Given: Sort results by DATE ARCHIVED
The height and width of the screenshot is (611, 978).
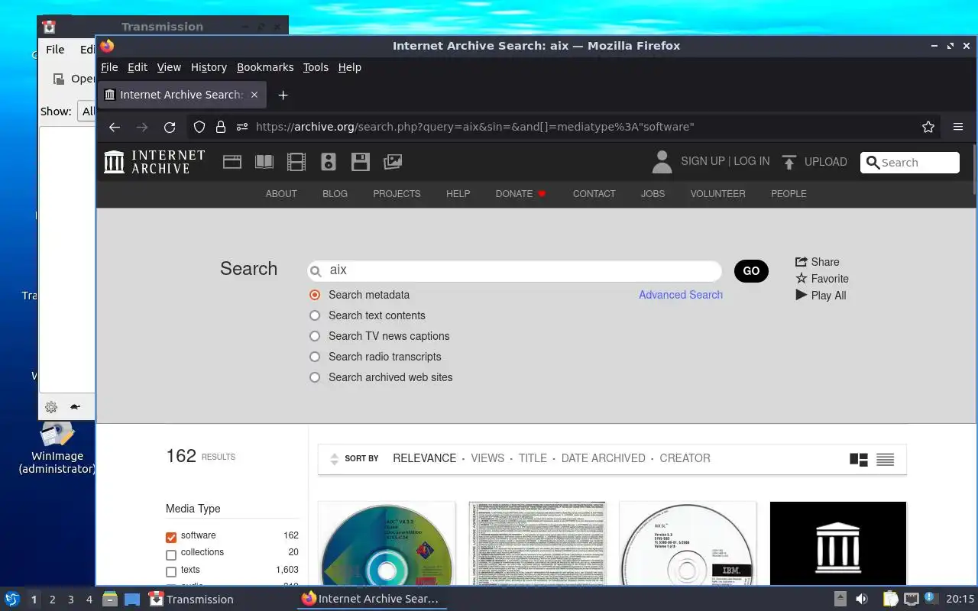Looking at the screenshot, I should tap(603, 458).
